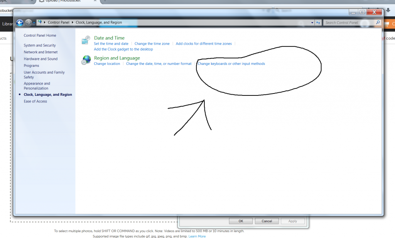The width and height of the screenshot is (395, 238).
Task: Click the Refresh button next to address bar
Action: click(318, 23)
